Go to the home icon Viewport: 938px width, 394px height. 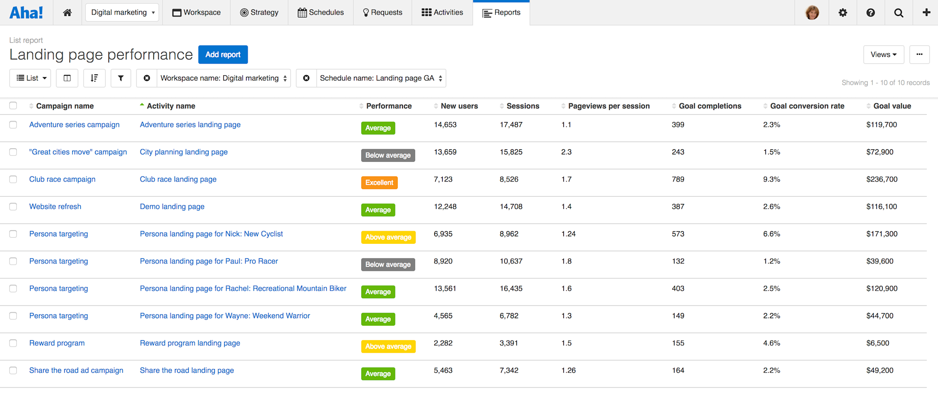[68, 13]
